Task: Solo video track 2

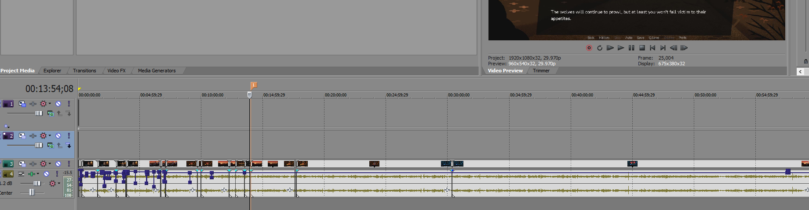Action: pyautogui.click(x=69, y=136)
